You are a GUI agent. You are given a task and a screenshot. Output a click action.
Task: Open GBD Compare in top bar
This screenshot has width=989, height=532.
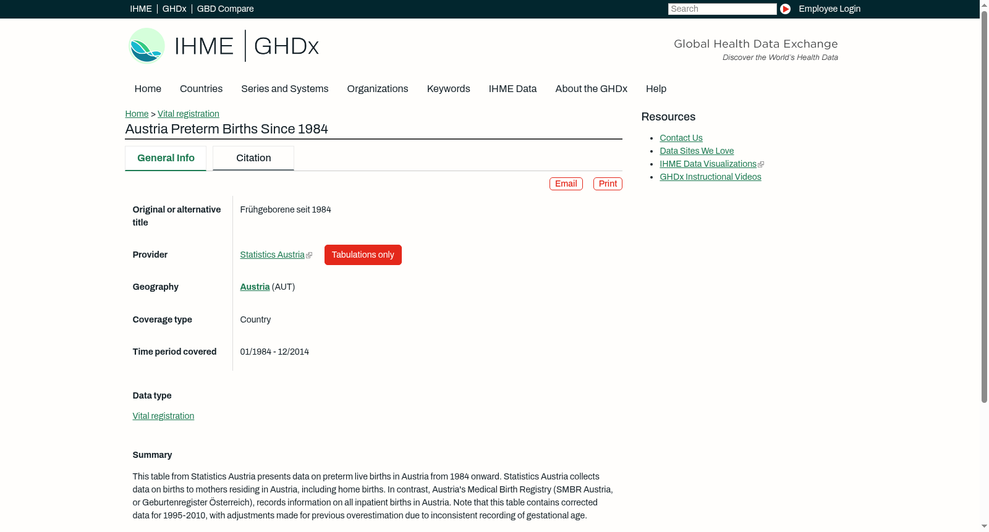[226, 9]
